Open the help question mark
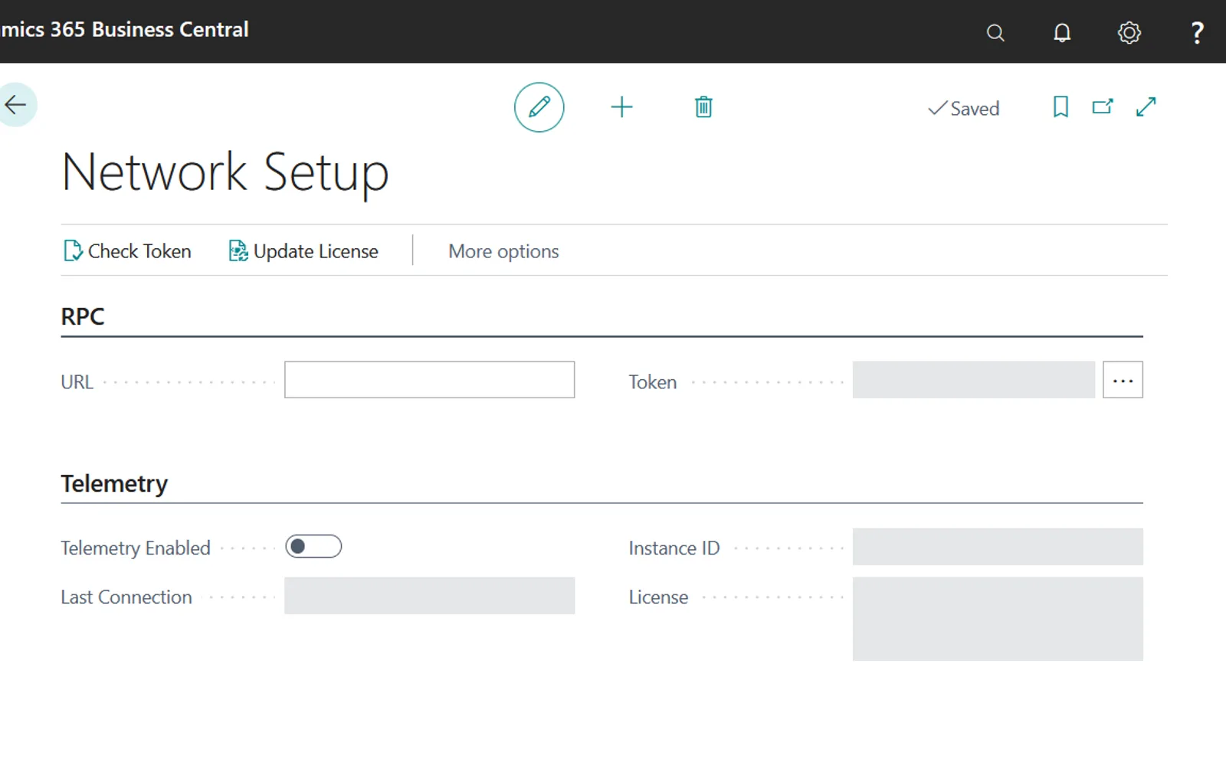Screen dimensions: 1226x766 pos(1197,32)
